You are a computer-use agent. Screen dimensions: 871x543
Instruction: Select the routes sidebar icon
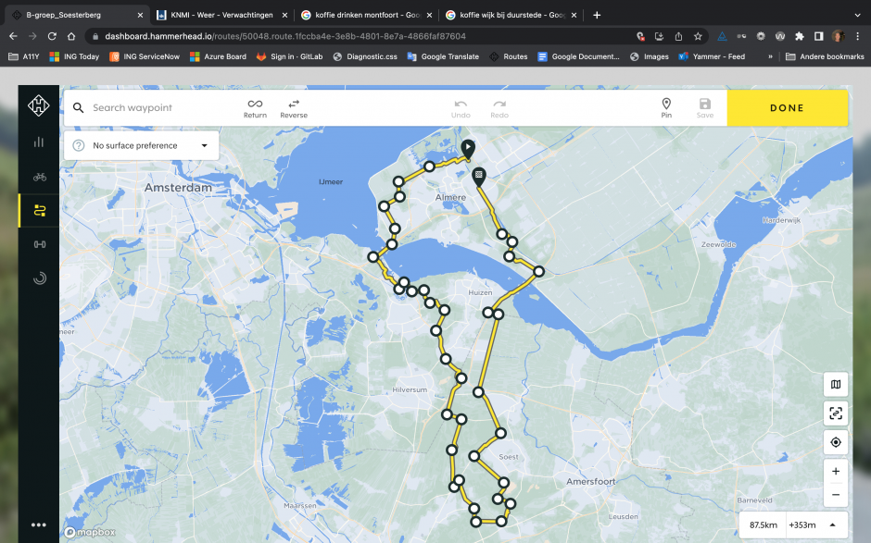click(x=40, y=211)
